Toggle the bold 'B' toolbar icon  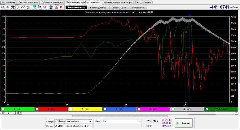[x=7, y=7]
